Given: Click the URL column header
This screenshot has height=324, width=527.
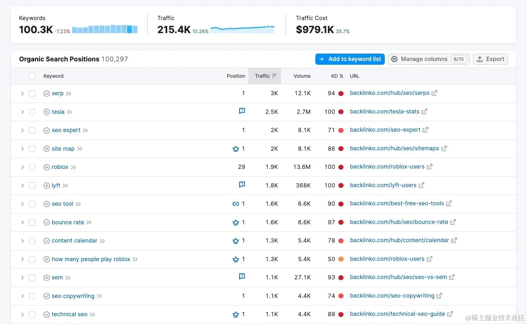Looking at the screenshot, I should (354, 76).
